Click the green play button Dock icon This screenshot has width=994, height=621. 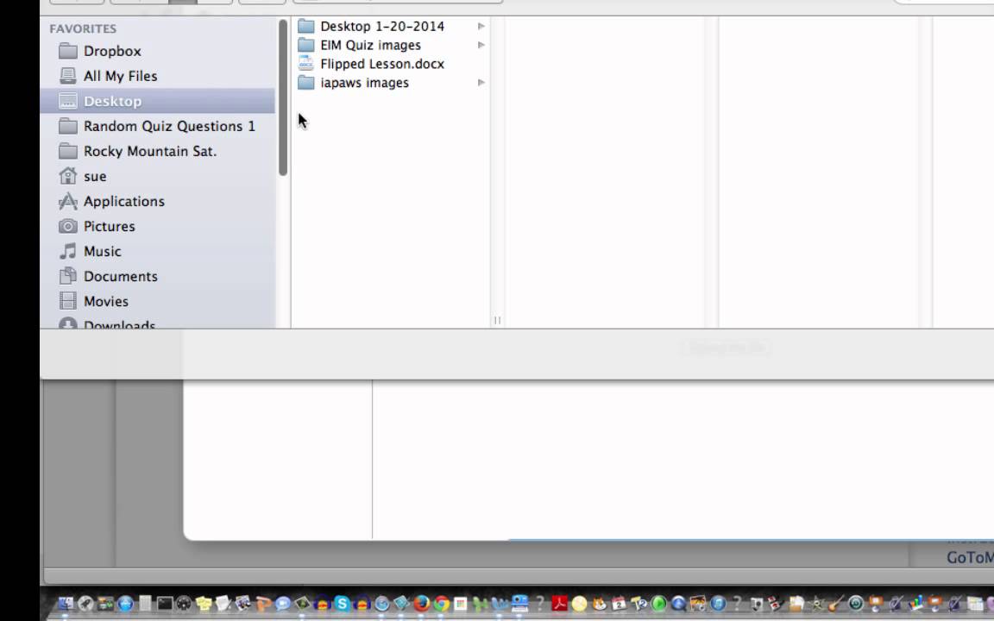coord(658,603)
